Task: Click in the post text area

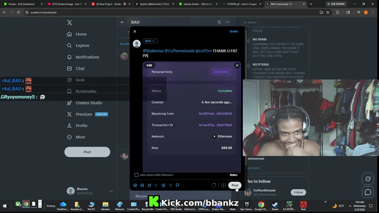Action: pyautogui.click(x=191, y=53)
